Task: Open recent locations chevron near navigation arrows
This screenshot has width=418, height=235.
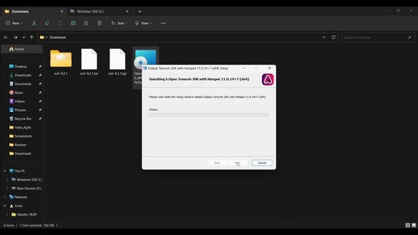Action: tap(24, 38)
